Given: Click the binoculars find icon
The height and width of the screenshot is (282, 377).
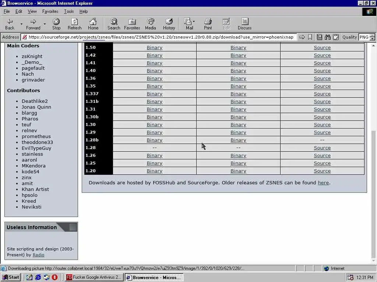Looking at the screenshot, I should tap(327, 37).
